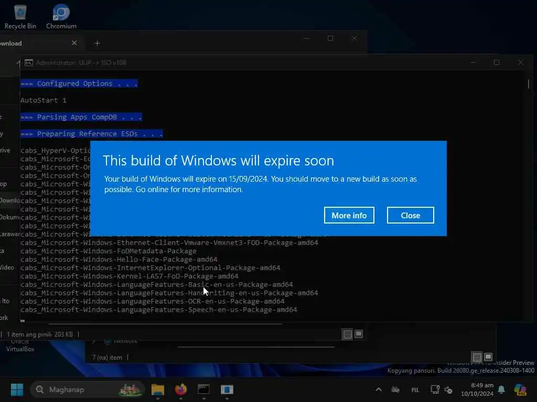Launch the Chromium desktop shortcut
The width and height of the screenshot is (537, 402).
click(x=61, y=16)
